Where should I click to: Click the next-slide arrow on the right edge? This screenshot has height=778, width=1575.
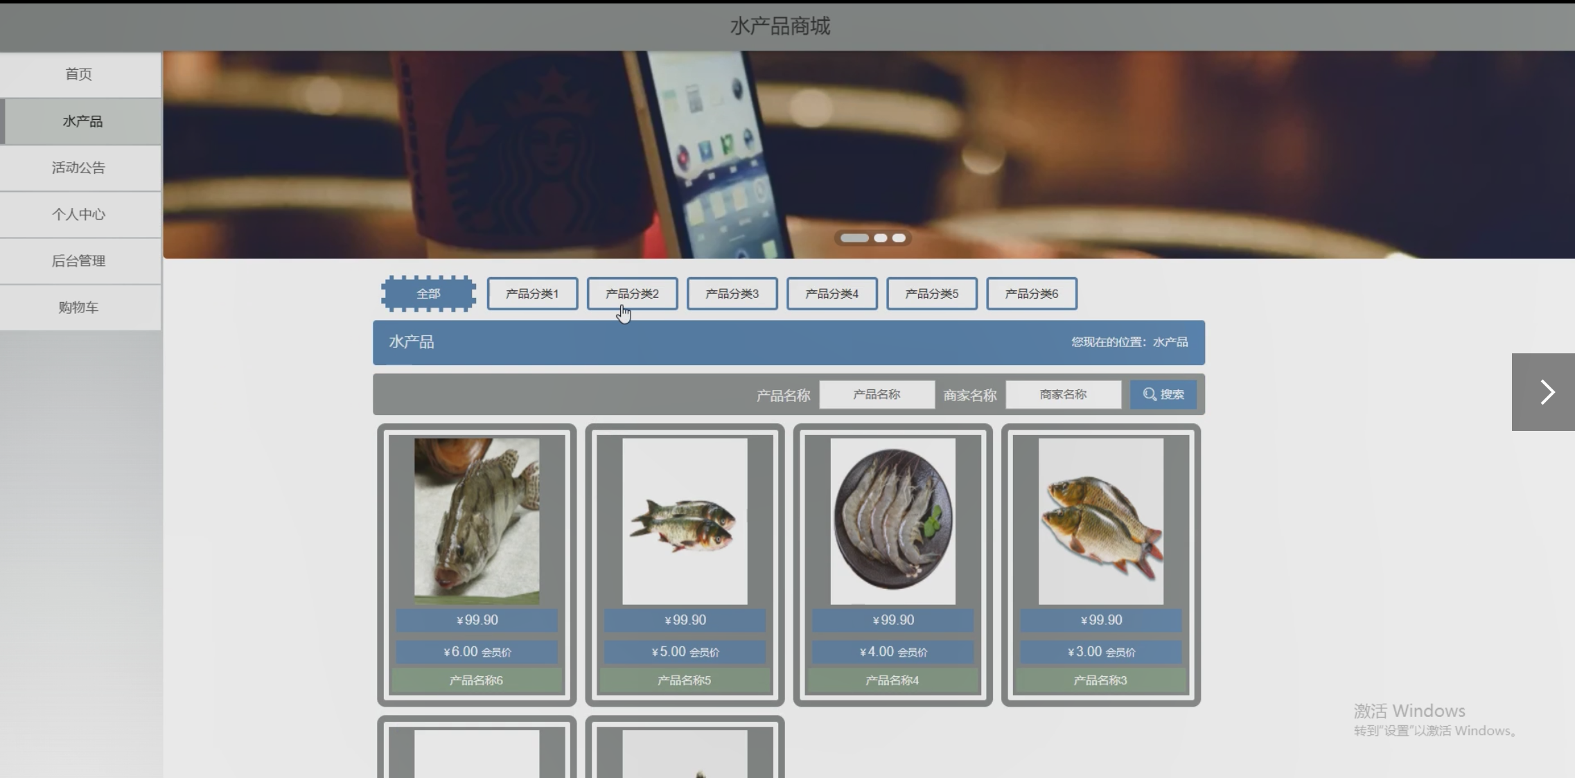1543,392
